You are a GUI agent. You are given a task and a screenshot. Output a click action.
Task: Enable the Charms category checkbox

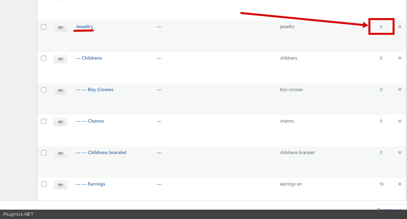[44, 121]
